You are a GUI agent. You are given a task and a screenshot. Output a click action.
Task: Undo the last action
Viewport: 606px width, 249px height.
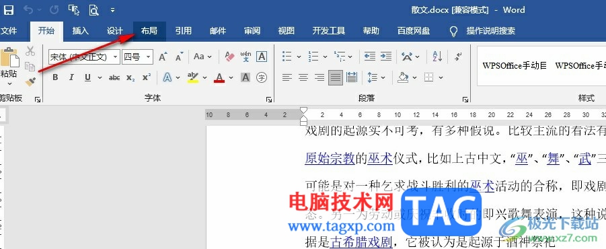tap(28, 10)
